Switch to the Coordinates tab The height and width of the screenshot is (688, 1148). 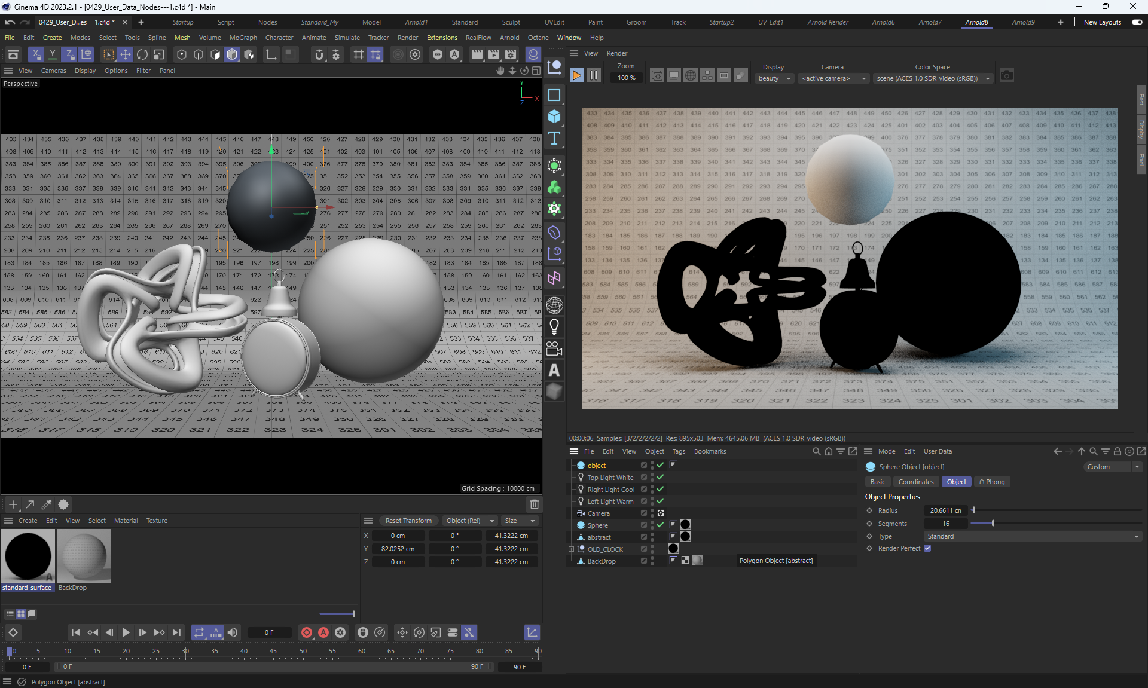pos(915,482)
